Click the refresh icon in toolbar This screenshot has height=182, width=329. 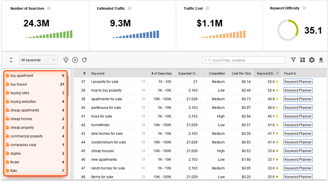pos(84,60)
